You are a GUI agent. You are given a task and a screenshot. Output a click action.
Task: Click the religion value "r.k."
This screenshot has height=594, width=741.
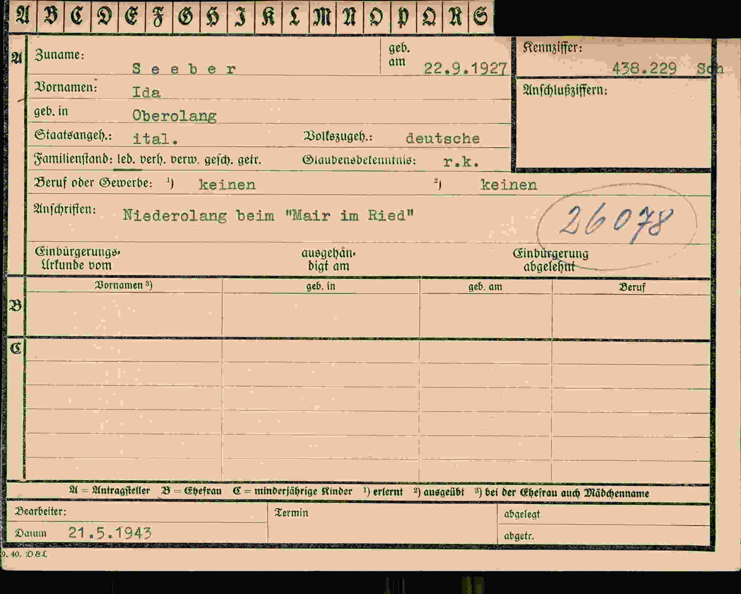(461, 162)
